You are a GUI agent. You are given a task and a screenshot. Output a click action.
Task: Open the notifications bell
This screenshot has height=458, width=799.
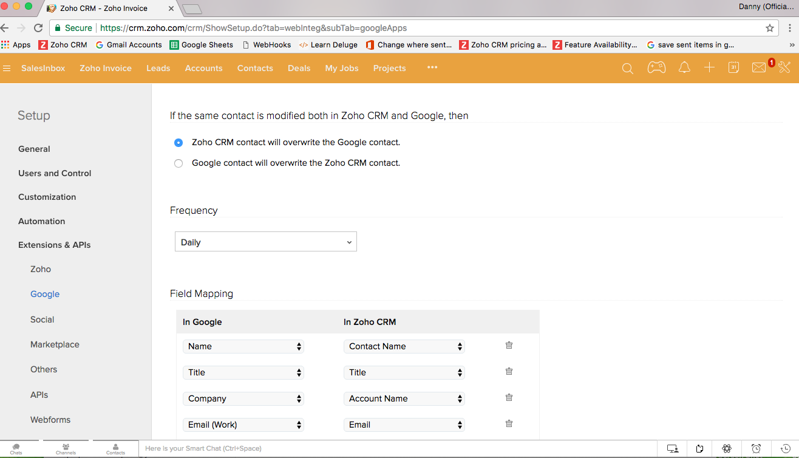click(x=684, y=68)
